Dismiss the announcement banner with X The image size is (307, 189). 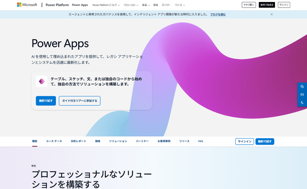[x=272, y=14]
